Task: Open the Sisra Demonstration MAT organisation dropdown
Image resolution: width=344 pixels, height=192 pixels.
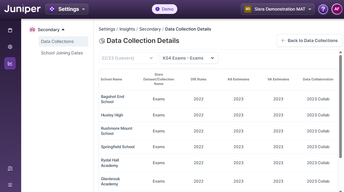Action: [277, 9]
